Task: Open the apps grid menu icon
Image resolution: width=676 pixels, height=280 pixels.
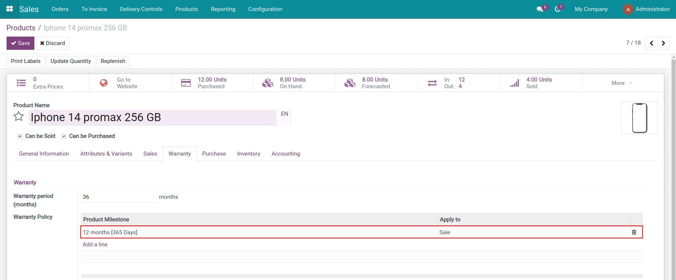Action: pyautogui.click(x=10, y=9)
